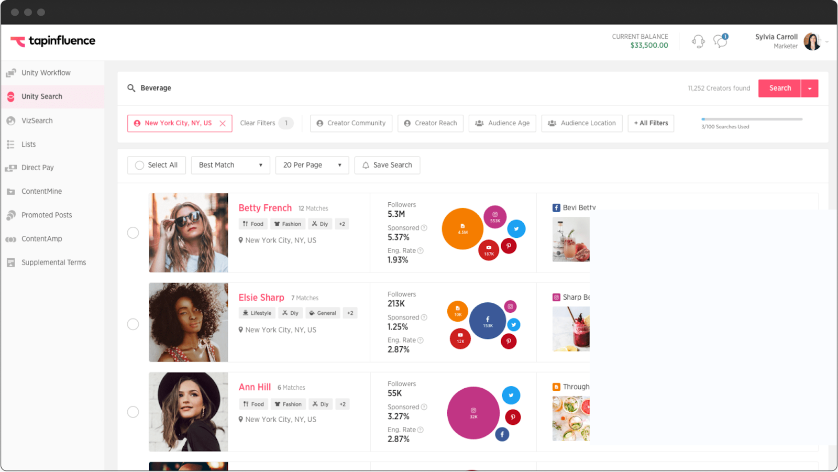Image resolution: width=838 pixels, height=472 pixels.
Task: Open ContentAmp in the sidebar
Action: pos(52,239)
